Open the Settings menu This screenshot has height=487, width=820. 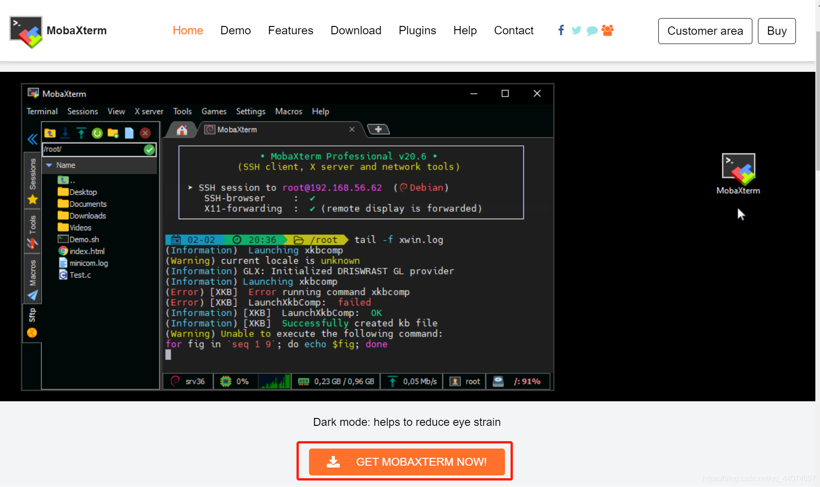point(251,111)
